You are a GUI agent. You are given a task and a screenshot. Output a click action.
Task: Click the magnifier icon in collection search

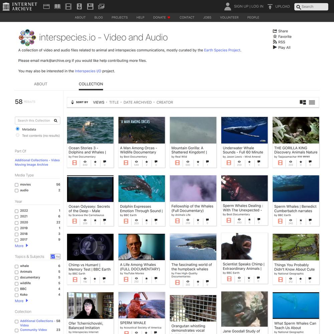coord(55,121)
